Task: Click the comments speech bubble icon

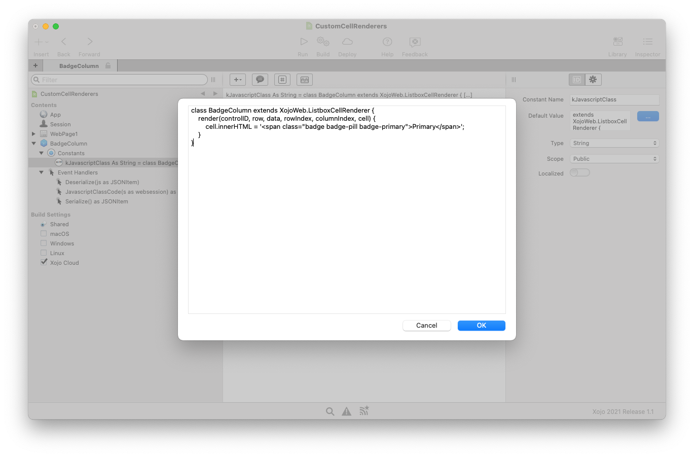Action: [260, 79]
